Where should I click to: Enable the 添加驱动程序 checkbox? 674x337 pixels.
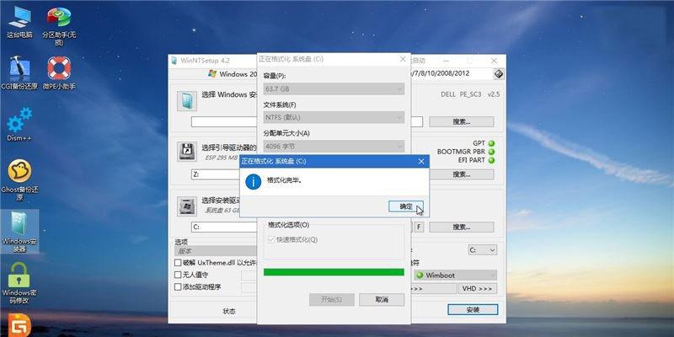coord(178,286)
